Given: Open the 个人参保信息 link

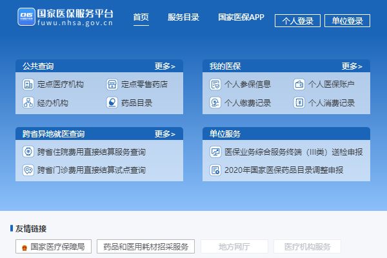Looking at the screenshot, I should [x=248, y=84].
